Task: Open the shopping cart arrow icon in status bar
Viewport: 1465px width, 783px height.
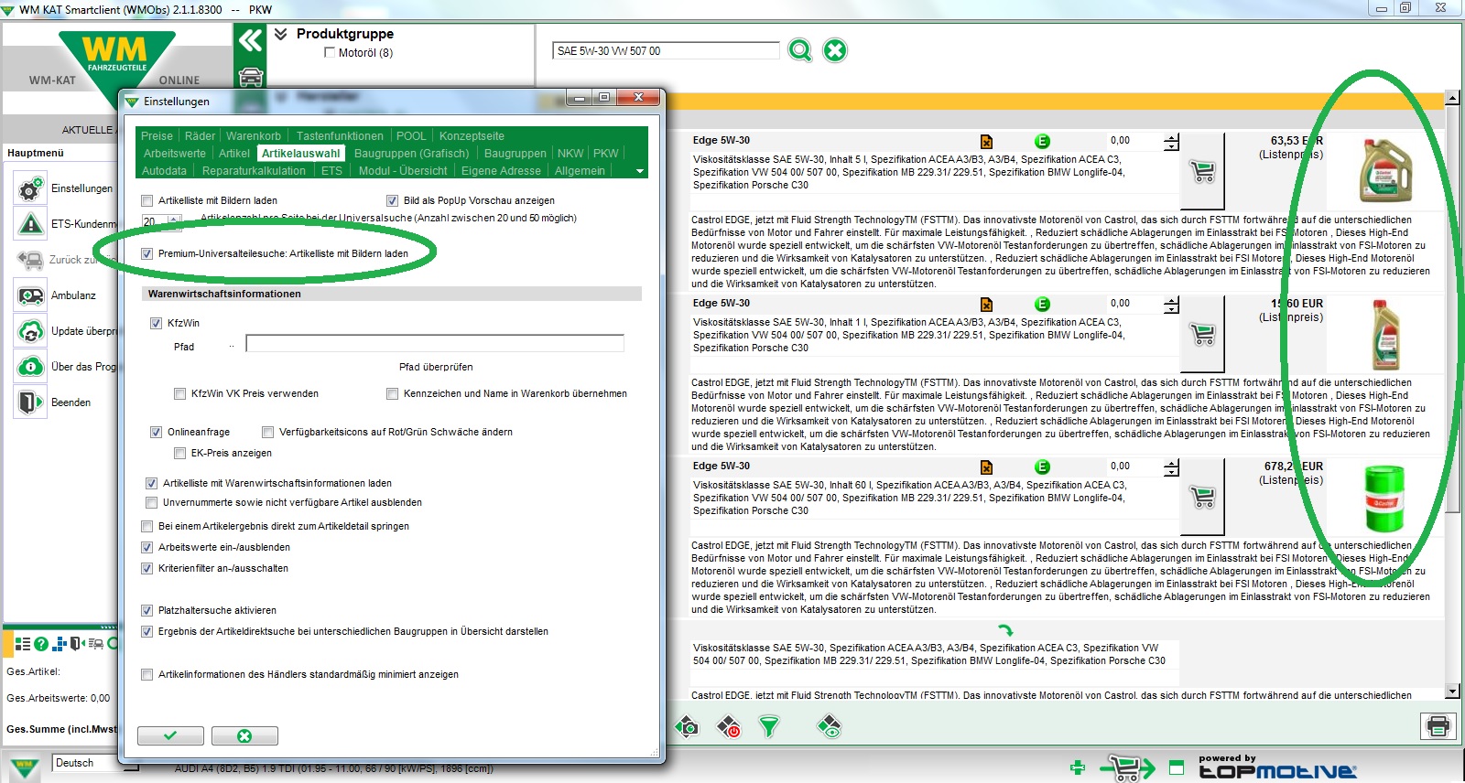Action: click(x=1128, y=767)
